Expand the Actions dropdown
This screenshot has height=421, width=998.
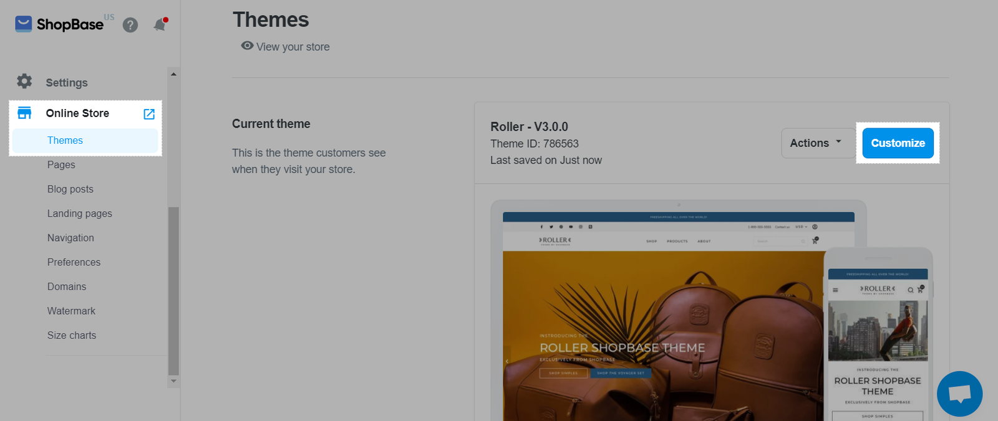point(817,143)
